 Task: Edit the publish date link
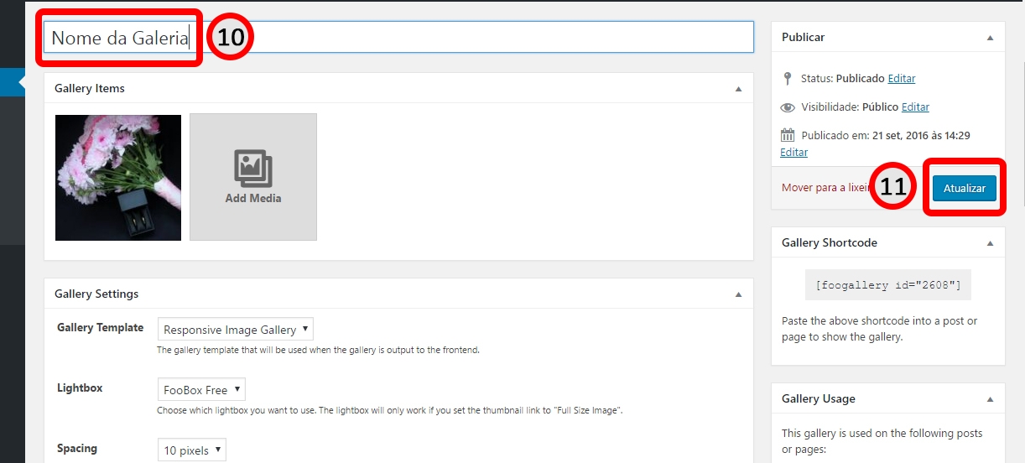tap(793, 153)
